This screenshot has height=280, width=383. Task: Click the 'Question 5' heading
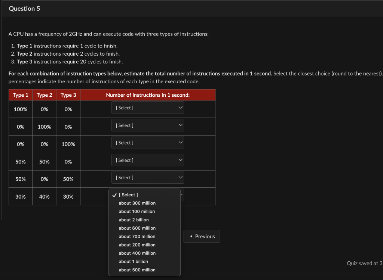24,9
